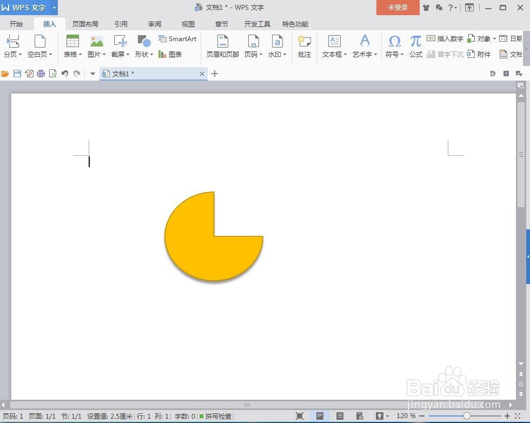This screenshot has width=530, height=423.
Task: Switch to the 引用 tab
Action: pyautogui.click(x=121, y=24)
